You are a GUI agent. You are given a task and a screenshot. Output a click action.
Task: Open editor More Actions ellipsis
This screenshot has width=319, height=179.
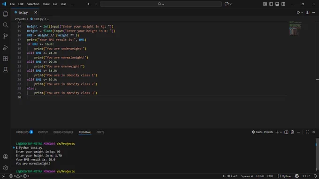[x=313, y=12]
